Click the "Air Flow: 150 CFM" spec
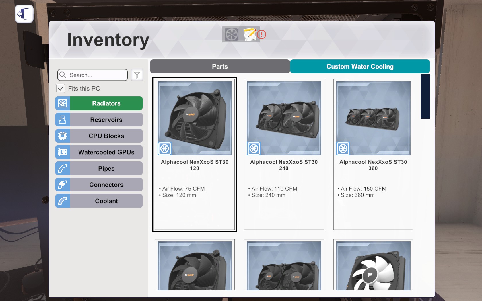 tap(364, 189)
